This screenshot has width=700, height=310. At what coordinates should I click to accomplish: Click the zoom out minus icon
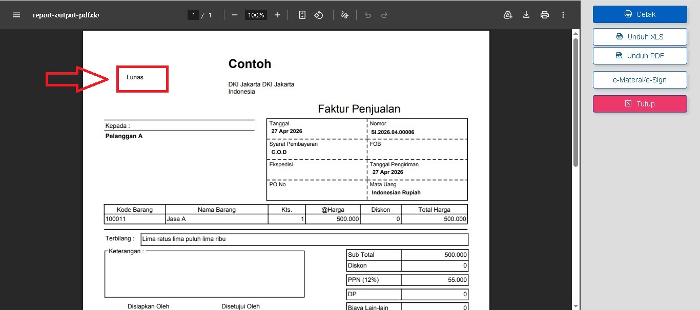(235, 15)
